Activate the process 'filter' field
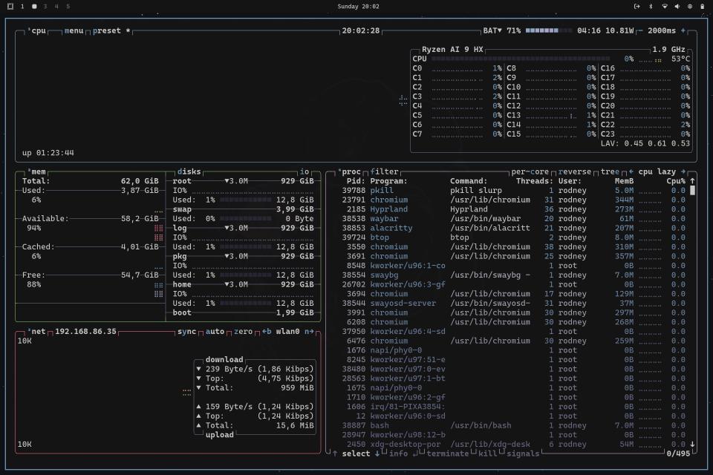Image resolution: width=713 pixels, height=475 pixels. pos(384,171)
